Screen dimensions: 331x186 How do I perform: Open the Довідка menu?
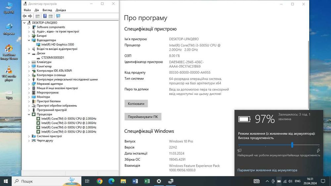[x=61, y=10]
